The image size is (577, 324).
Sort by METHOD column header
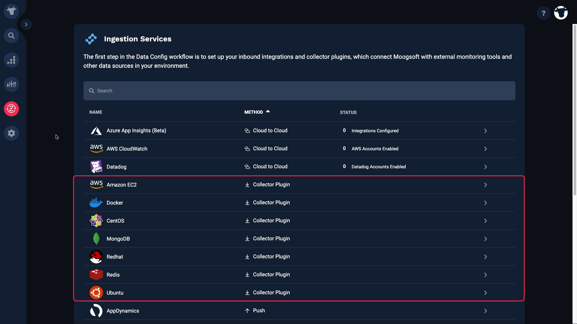tap(254, 112)
